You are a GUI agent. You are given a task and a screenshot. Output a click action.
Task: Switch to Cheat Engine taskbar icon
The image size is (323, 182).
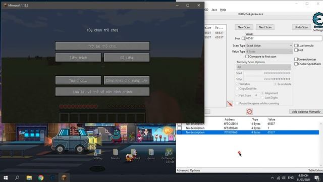(x=52, y=177)
